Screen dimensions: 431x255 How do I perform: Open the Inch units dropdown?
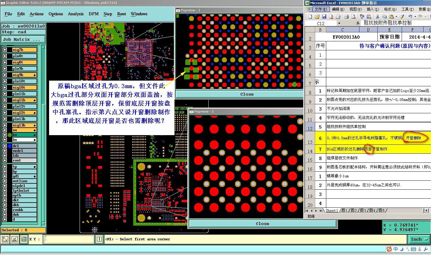point(419,239)
